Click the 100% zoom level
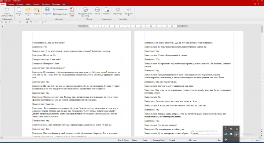This screenshot has width=264, height=143. tap(257, 140)
